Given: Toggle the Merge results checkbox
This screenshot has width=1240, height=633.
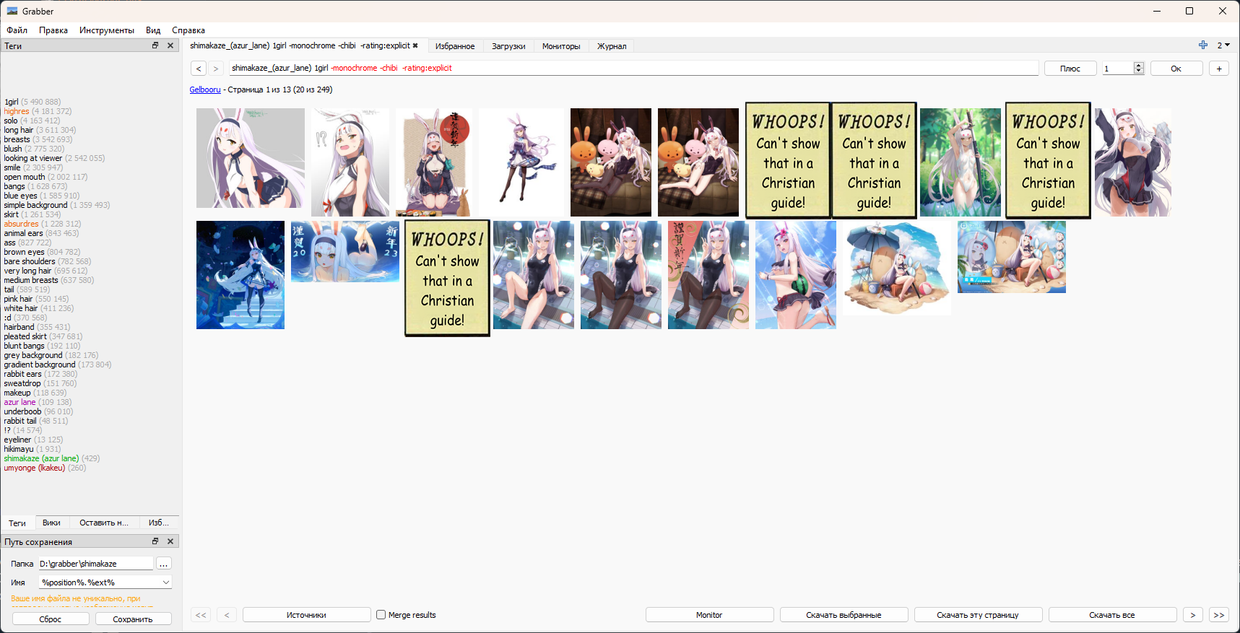Looking at the screenshot, I should [x=381, y=615].
